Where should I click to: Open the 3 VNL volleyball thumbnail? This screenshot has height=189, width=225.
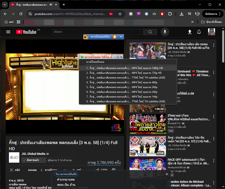[148, 124]
